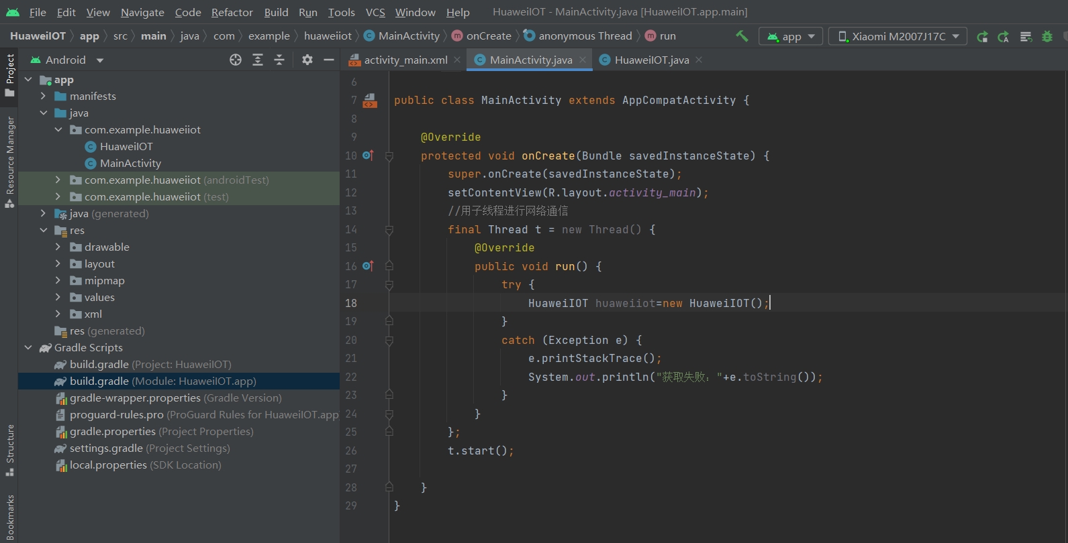The image size is (1068, 543).
Task: Click line number 18 in gutter
Action: point(351,303)
